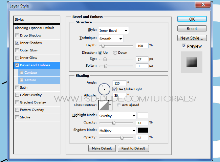Enable the Gradient Overlay checkbox

tap(17, 102)
